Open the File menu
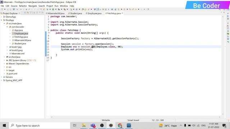This screenshot has height=129, width=230. [x=3, y=6]
